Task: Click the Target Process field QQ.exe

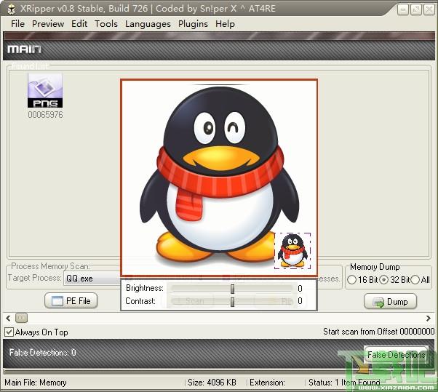Action: 92,279
